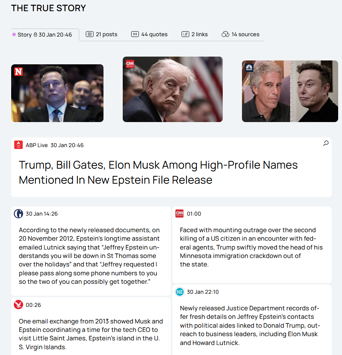Viewport: 342px width, 355px height.
Task: Click the CNN logo beside 01:00 post
Action: tap(180, 213)
